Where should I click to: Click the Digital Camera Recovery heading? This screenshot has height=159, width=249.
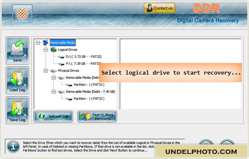click(208, 20)
